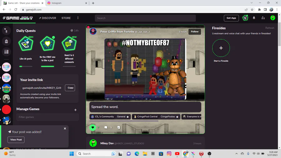This screenshot has width=281, height=158.
Task: Open the CringePost Central CringePostes tag
Action: (x=156, y=116)
